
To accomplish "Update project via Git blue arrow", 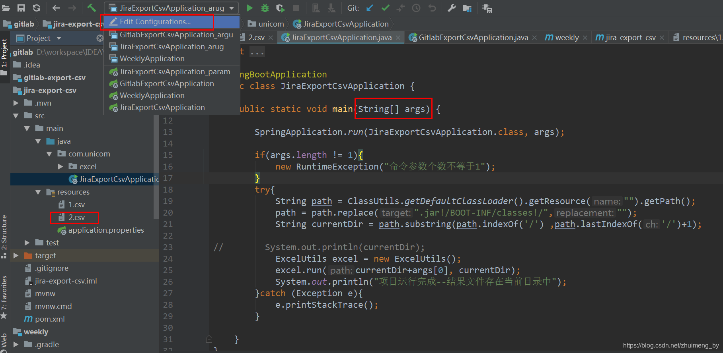I will tap(370, 8).
